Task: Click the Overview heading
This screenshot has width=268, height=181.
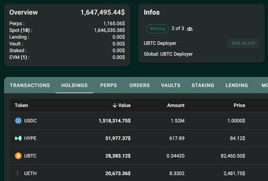Action: coord(24,12)
